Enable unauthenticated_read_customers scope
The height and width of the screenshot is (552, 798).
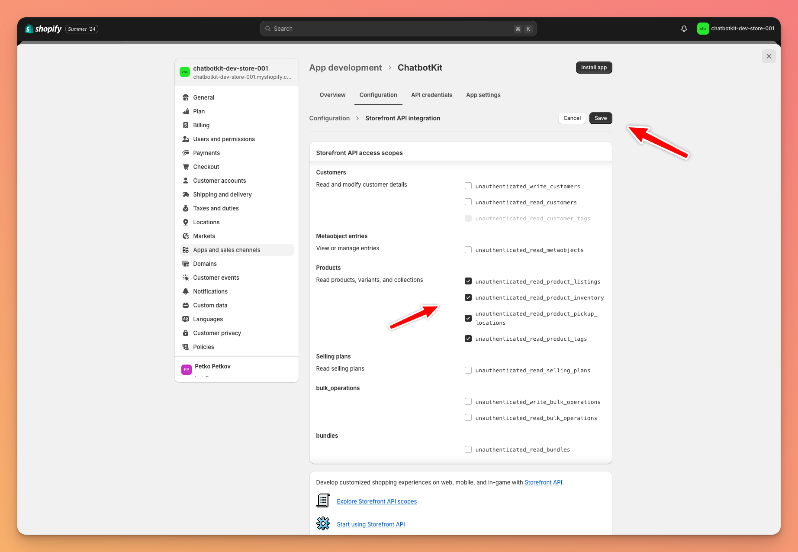pyautogui.click(x=468, y=202)
